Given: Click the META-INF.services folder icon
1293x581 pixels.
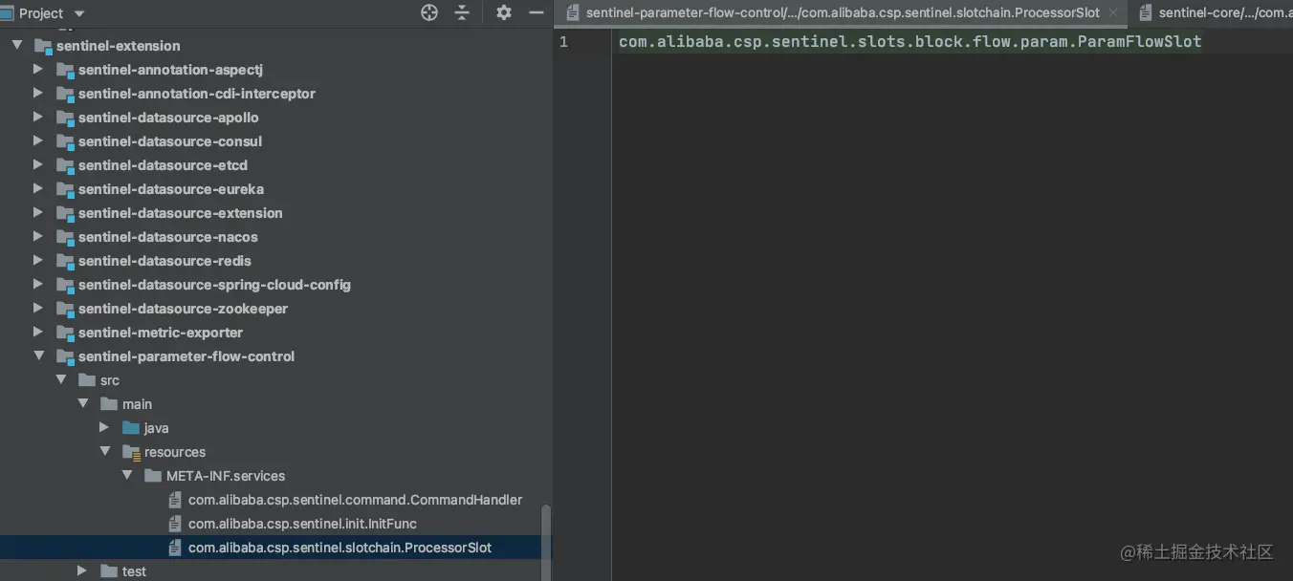Looking at the screenshot, I should pyautogui.click(x=153, y=475).
